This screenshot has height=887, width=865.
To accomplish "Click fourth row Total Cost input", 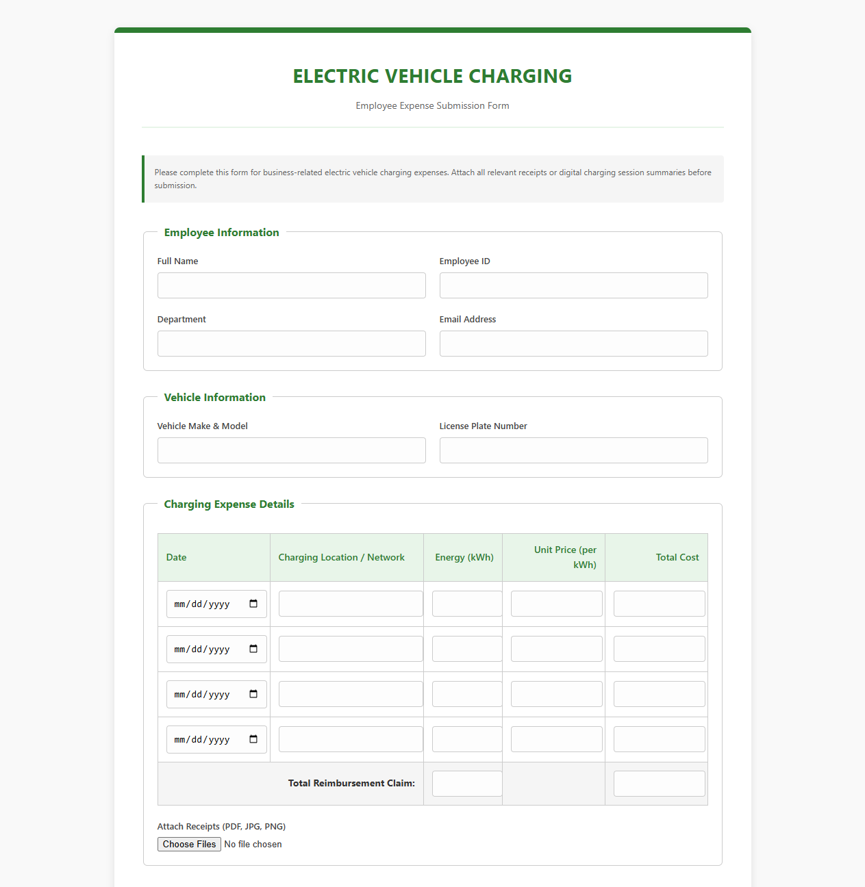I will [x=660, y=739].
